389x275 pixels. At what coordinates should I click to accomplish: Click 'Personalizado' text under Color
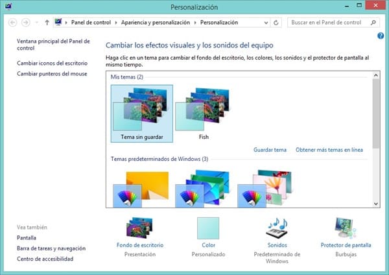tap(208, 254)
